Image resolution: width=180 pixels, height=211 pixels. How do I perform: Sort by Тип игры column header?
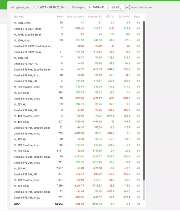pyautogui.click(x=19, y=17)
